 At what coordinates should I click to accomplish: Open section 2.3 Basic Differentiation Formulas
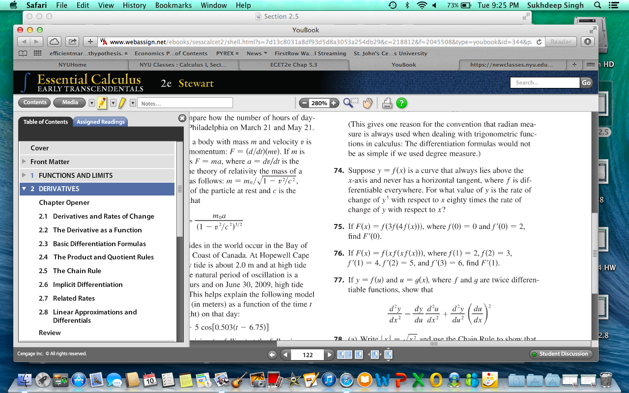(x=92, y=244)
